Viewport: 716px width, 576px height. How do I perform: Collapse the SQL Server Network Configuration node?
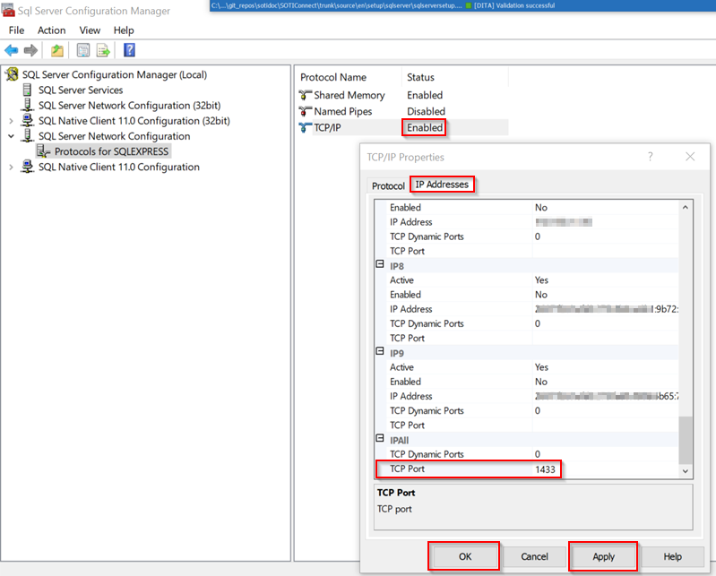tap(11, 136)
